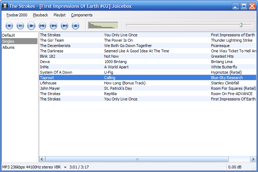Hit the Play button
This screenshot has height=172, width=258.
(31, 25)
